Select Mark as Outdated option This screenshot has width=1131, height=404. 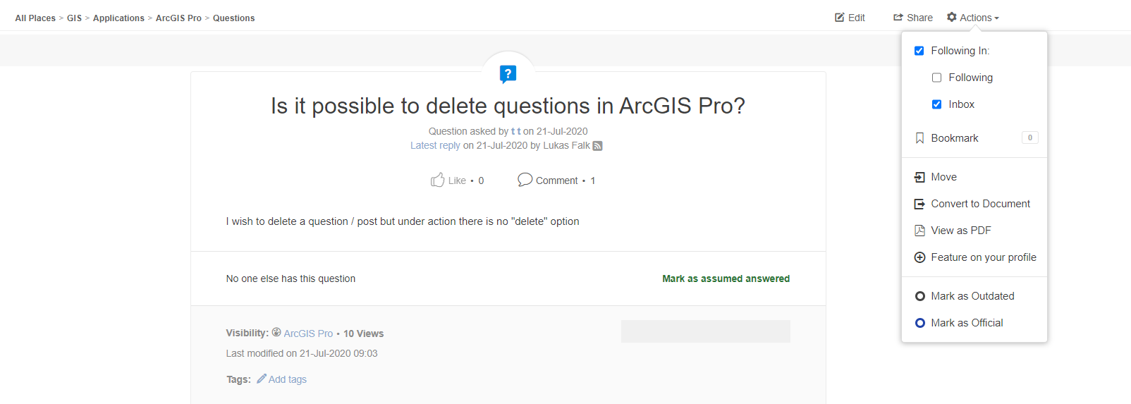[972, 296]
